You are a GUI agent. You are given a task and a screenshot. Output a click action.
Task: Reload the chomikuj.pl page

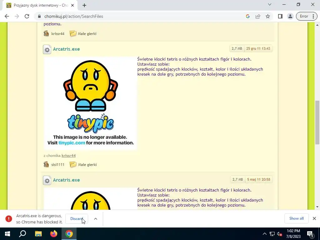click(27, 16)
